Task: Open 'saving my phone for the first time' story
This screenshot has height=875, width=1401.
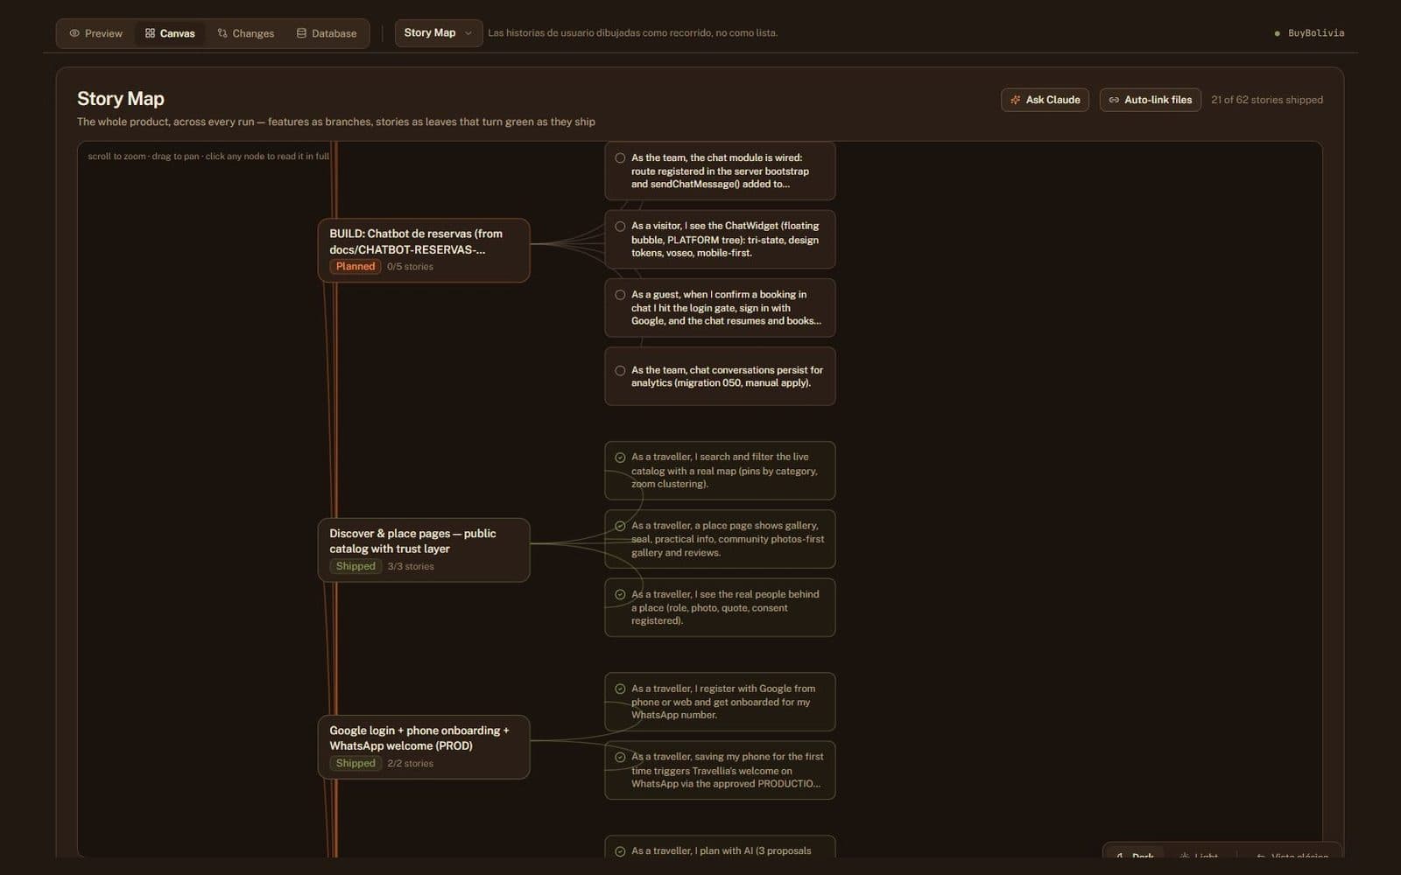Action: (x=720, y=770)
